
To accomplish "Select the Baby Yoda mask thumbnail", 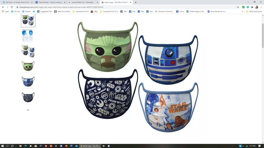I will pyautogui.click(x=28, y=66).
